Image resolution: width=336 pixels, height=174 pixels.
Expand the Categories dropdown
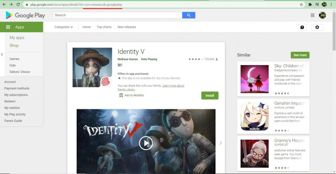point(64,27)
